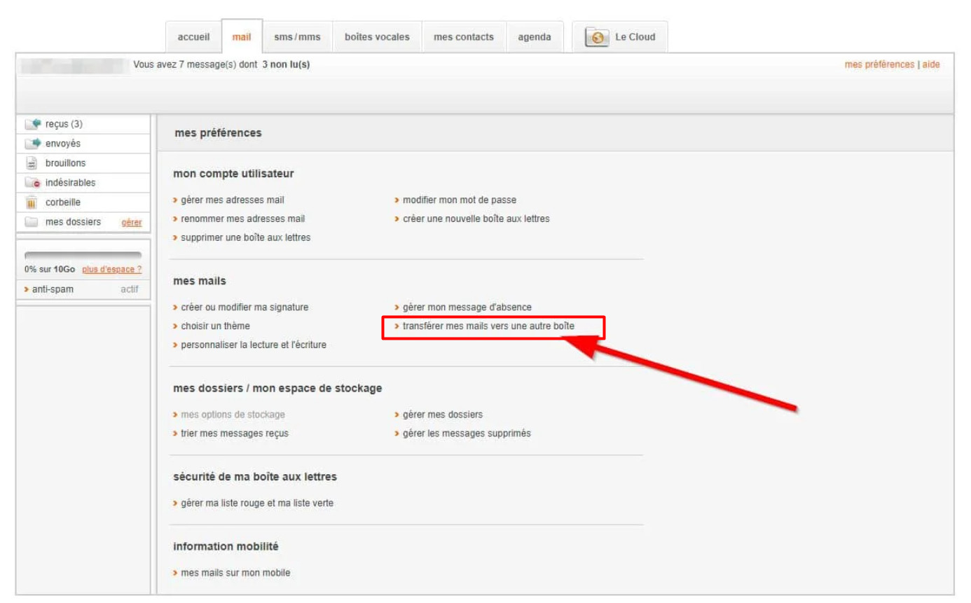The image size is (971, 603).
Task: Select the brouillons folder label
Action: pyautogui.click(x=66, y=163)
